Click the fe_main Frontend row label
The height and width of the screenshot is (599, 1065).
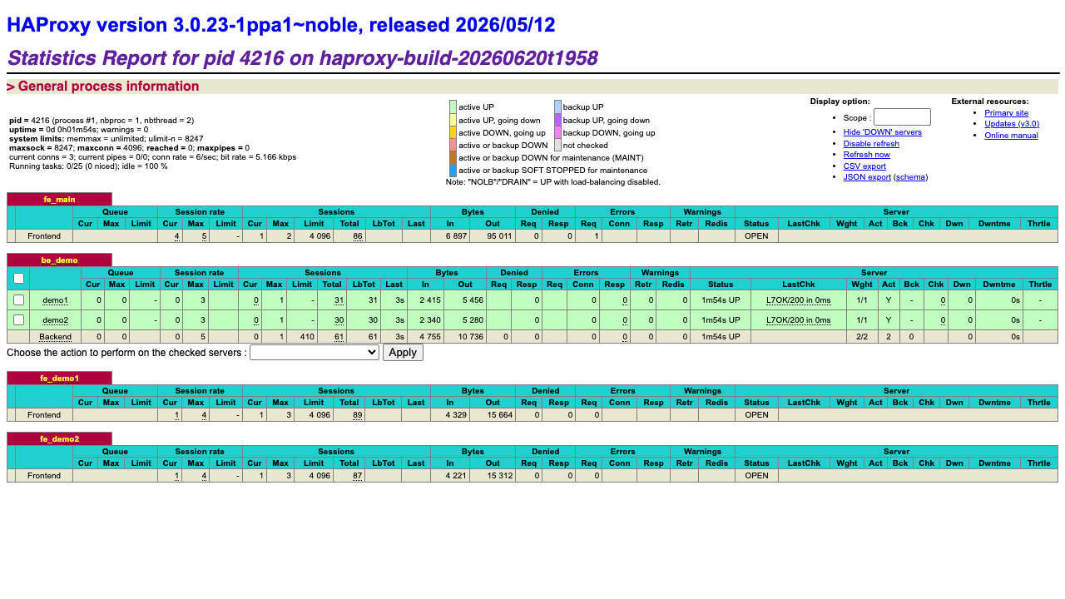point(44,236)
